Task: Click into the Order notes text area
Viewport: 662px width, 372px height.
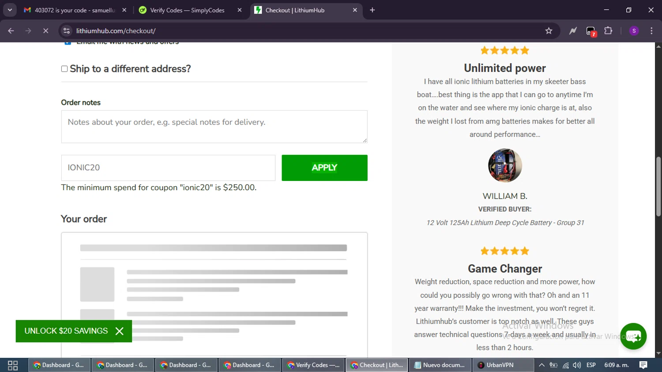Action: pos(214,127)
